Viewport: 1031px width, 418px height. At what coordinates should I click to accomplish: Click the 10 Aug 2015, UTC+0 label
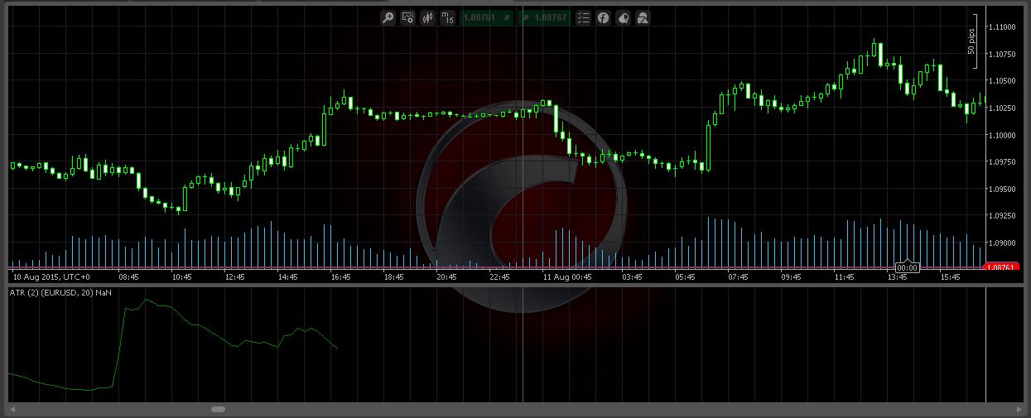click(51, 277)
